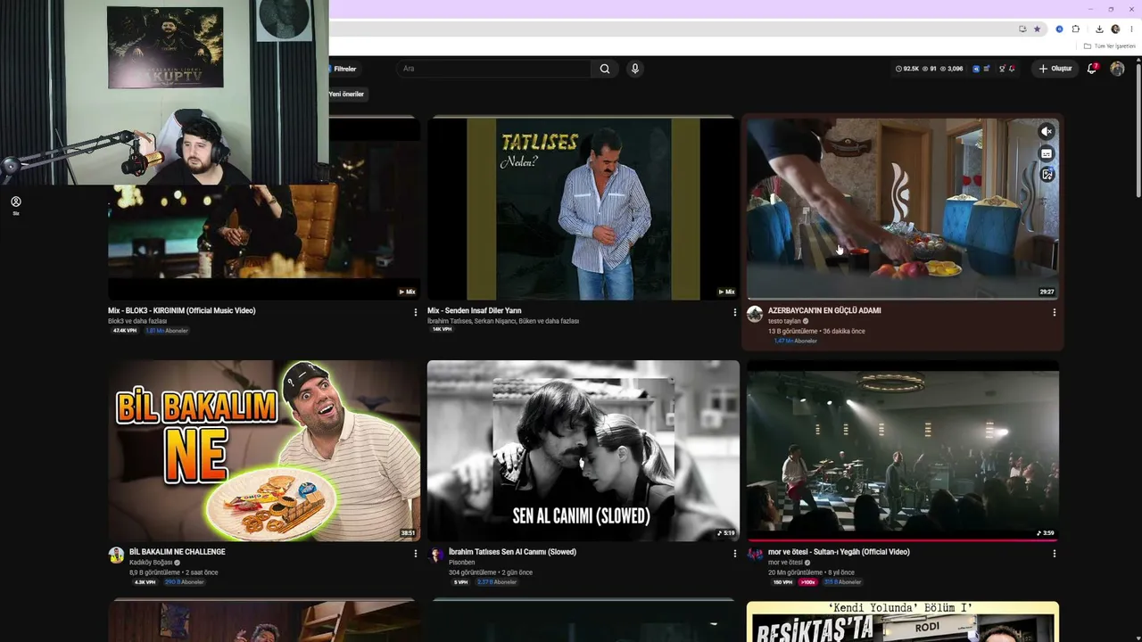Open the SEN AL CANIMI (SLOWED) thumbnail

583,450
